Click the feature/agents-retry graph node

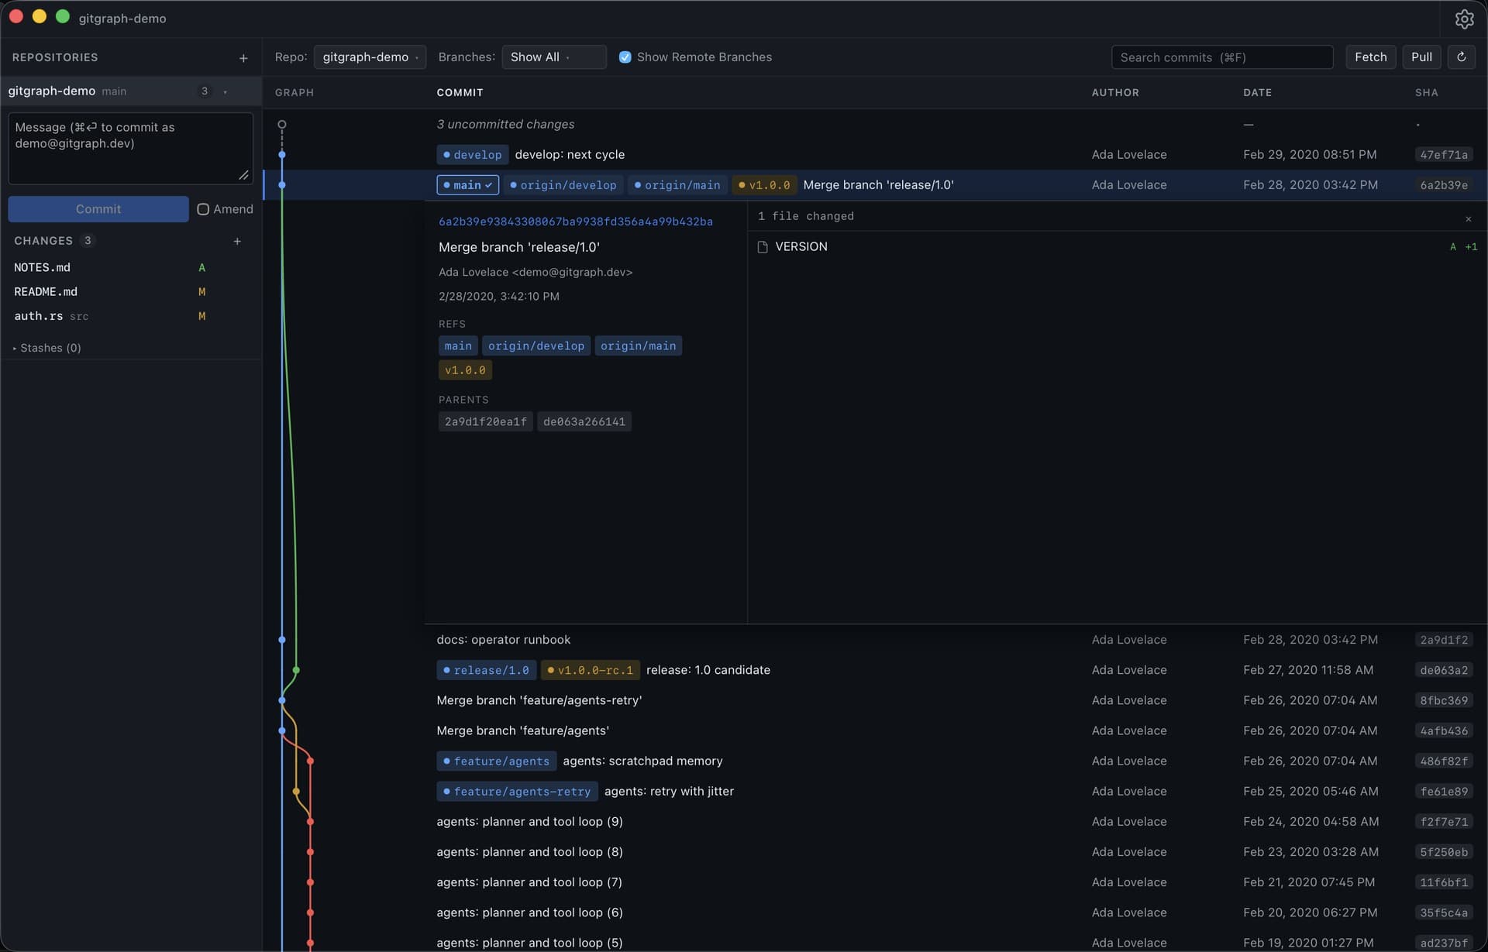tap(296, 792)
